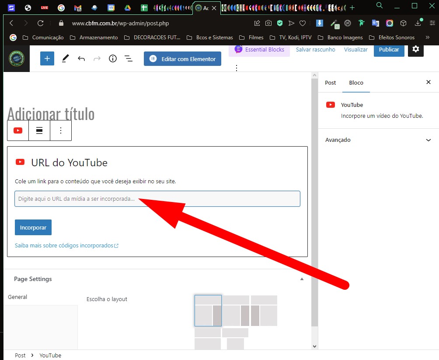
Task: Open the document details info icon
Action: pyautogui.click(x=112, y=58)
